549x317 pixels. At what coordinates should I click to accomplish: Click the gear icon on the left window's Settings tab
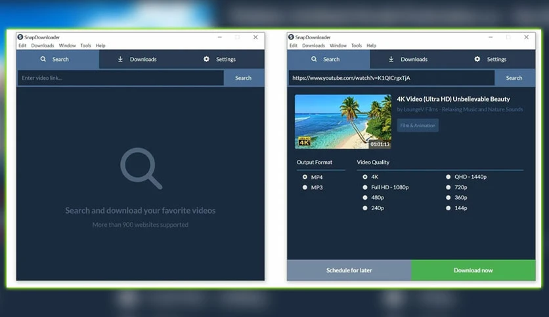coord(207,59)
